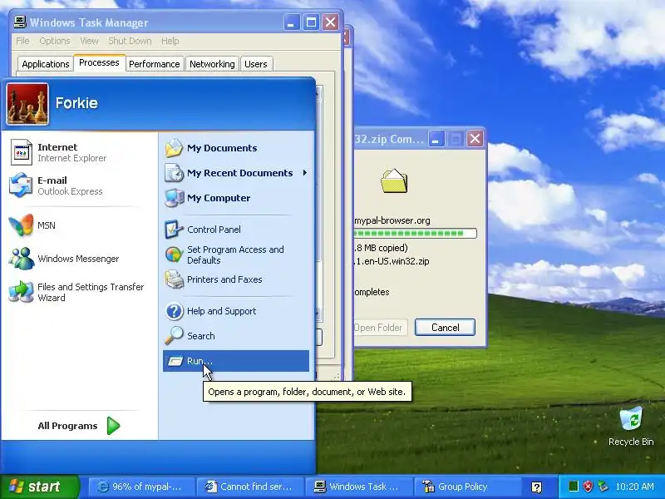Open Internet Explorer from the Start menu
The image size is (665, 499).
point(79,152)
